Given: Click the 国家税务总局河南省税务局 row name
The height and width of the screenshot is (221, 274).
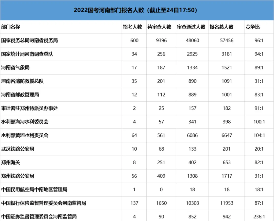Looking at the screenshot, I should coord(29,41).
